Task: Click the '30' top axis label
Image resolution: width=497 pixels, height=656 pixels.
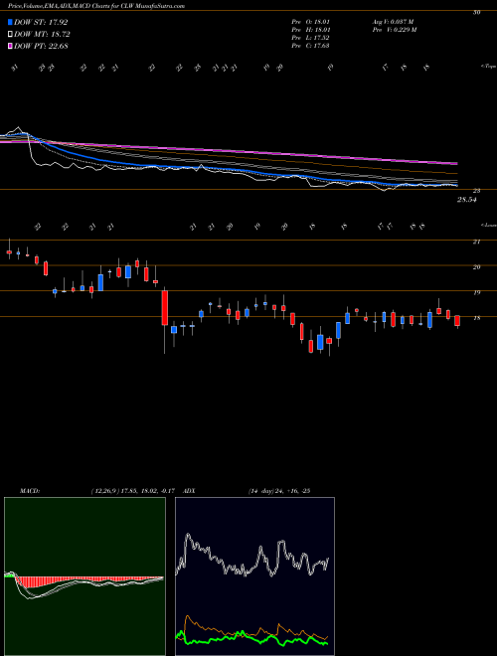Action: [x=476, y=13]
